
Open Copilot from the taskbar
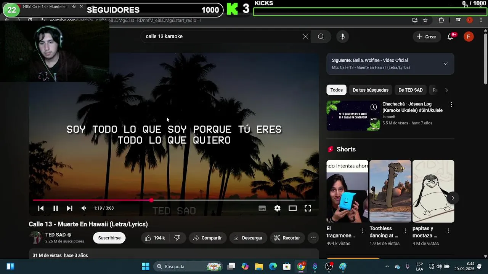point(245,266)
